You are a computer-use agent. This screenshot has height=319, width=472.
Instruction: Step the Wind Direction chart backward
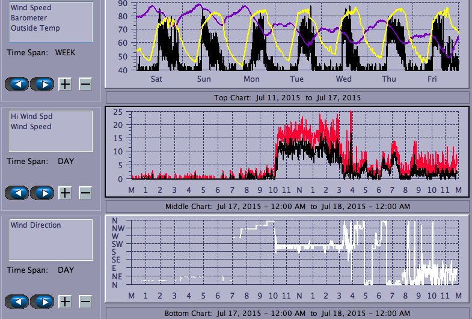pos(17,302)
